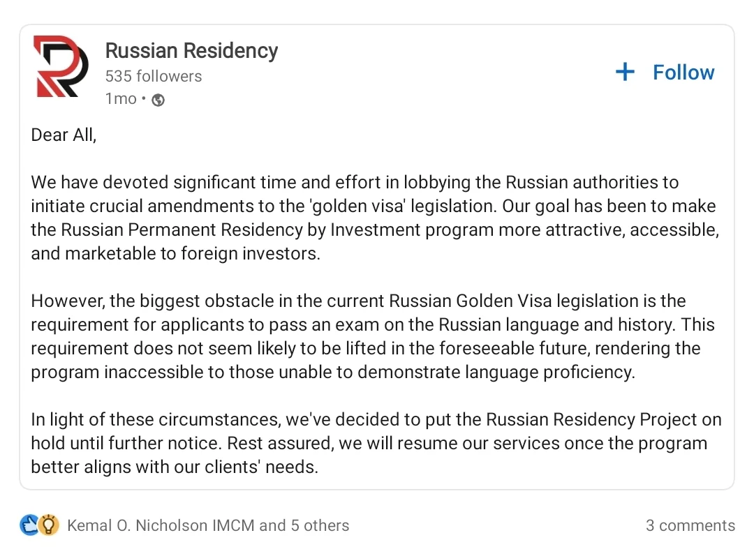Click the lightbulb insightful reaction icon
This screenshot has height=556, width=754.
coord(49,525)
